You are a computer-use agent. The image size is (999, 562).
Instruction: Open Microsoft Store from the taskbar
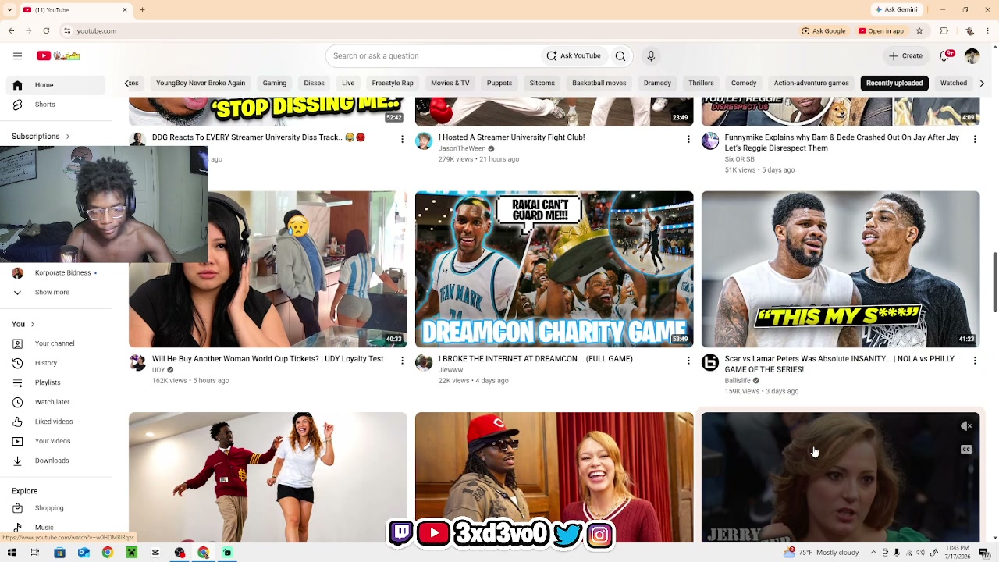[59, 553]
